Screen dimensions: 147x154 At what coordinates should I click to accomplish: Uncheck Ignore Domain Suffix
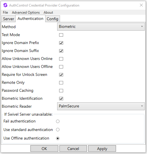click(61, 51)
